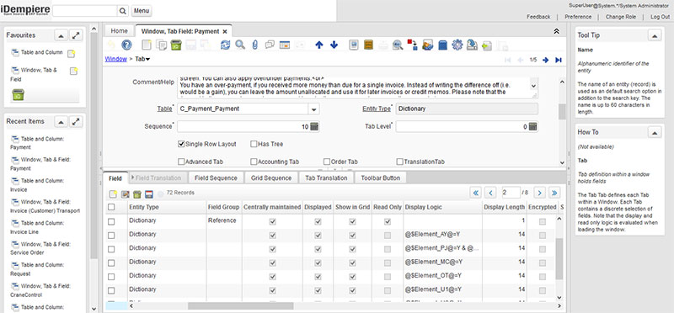Open the Preference link

(x=578, y=17)
